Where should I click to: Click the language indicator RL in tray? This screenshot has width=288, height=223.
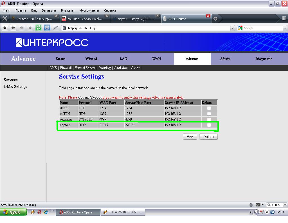251,212
